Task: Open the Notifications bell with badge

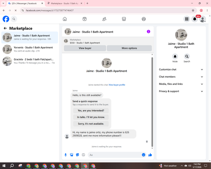Action: (195, 19)
